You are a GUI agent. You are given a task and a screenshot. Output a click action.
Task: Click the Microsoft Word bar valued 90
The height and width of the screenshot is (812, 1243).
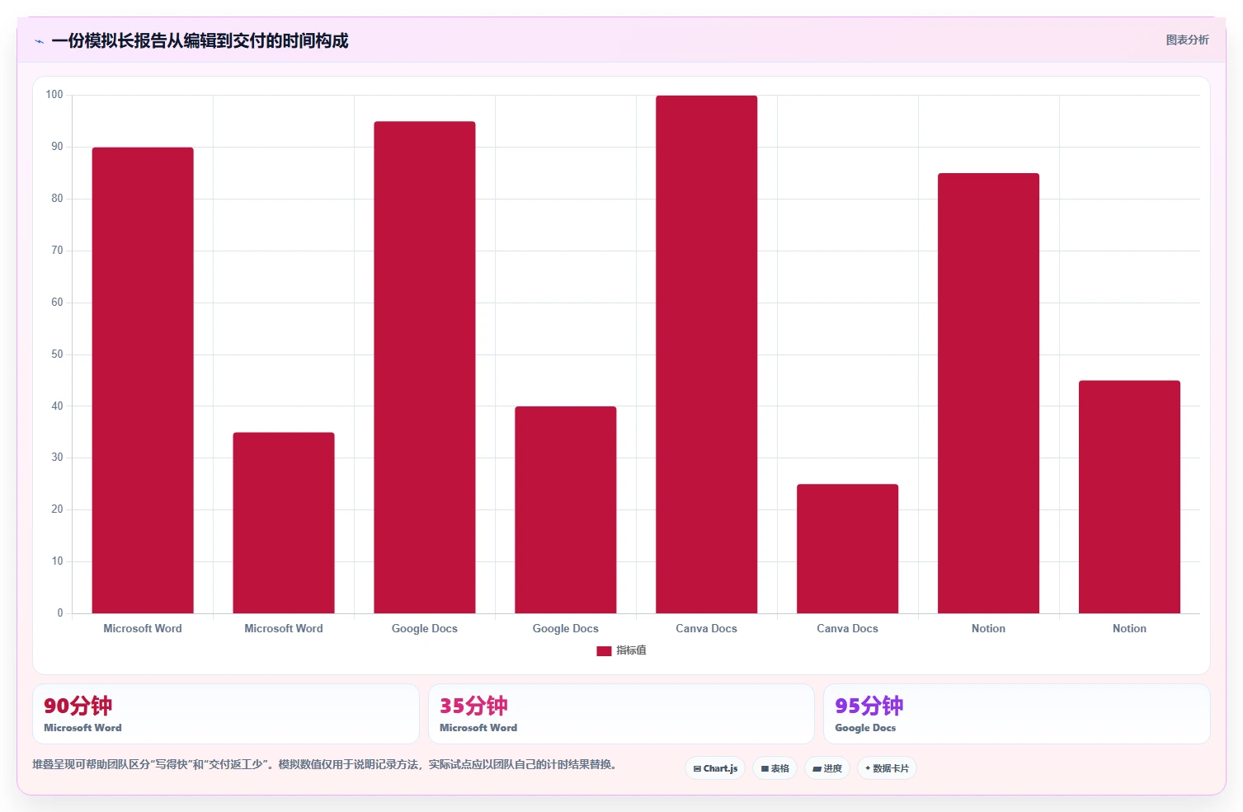coord(143,380)
